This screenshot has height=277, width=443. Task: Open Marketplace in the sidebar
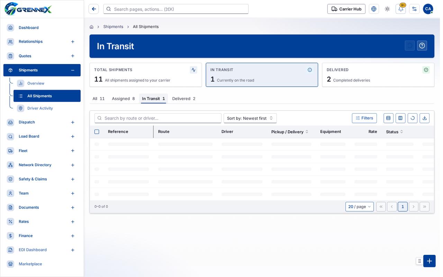click(x=42, y=264)
